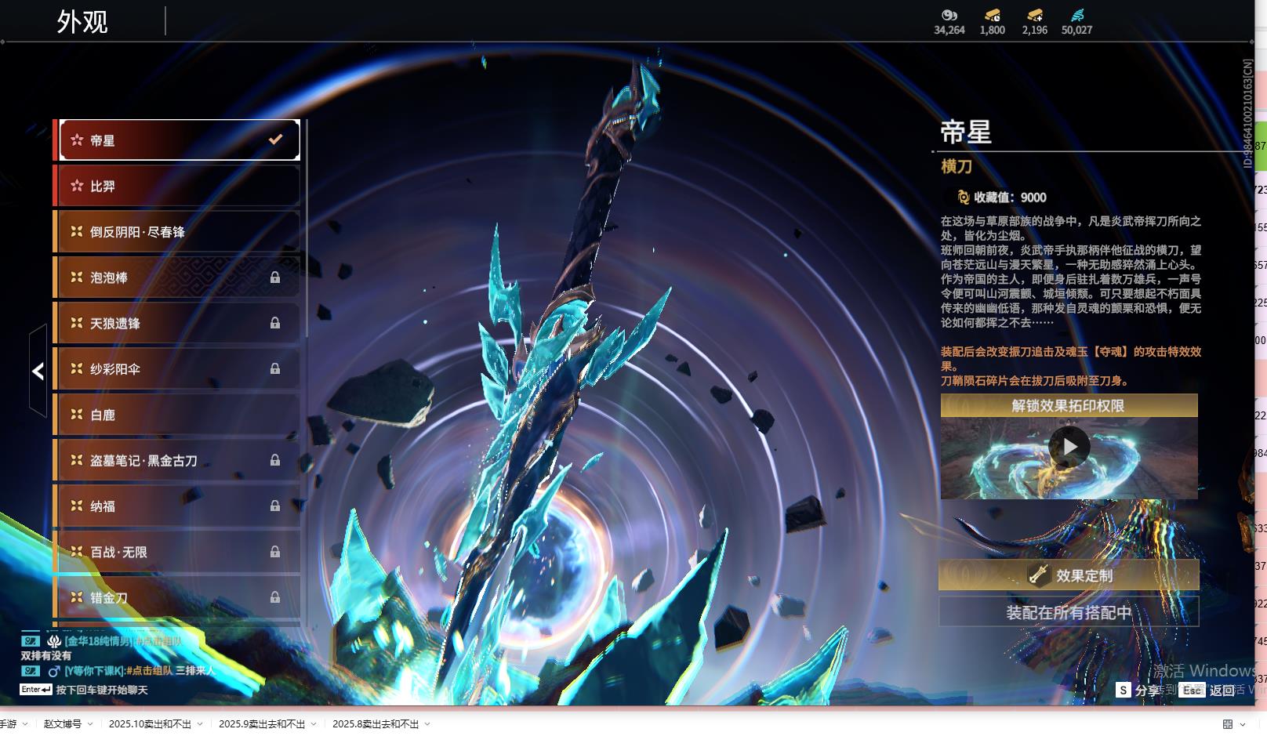Open dropdown arrow next to 手游 sheet
Viewport: 1267px width, 736px height.
(25, 724)
